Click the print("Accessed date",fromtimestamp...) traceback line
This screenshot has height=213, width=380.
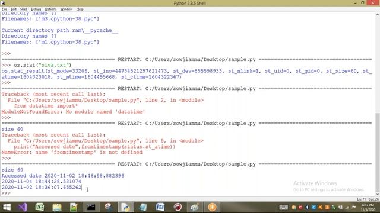pyautogui.click(x=94, y=147)
